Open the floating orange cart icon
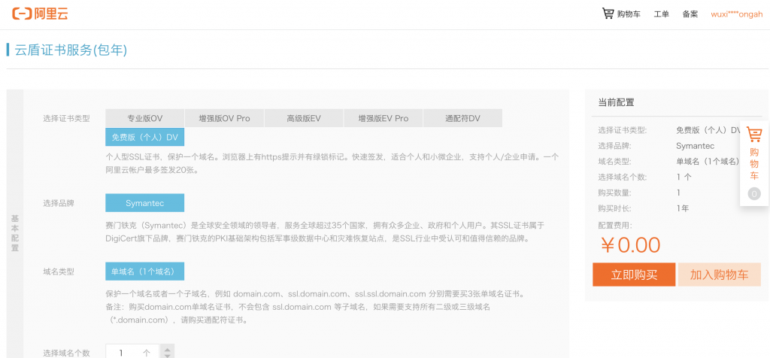Image resolution: width=770 pixels, height=358 pixels. pyautogui.click(x=753, y=134)
